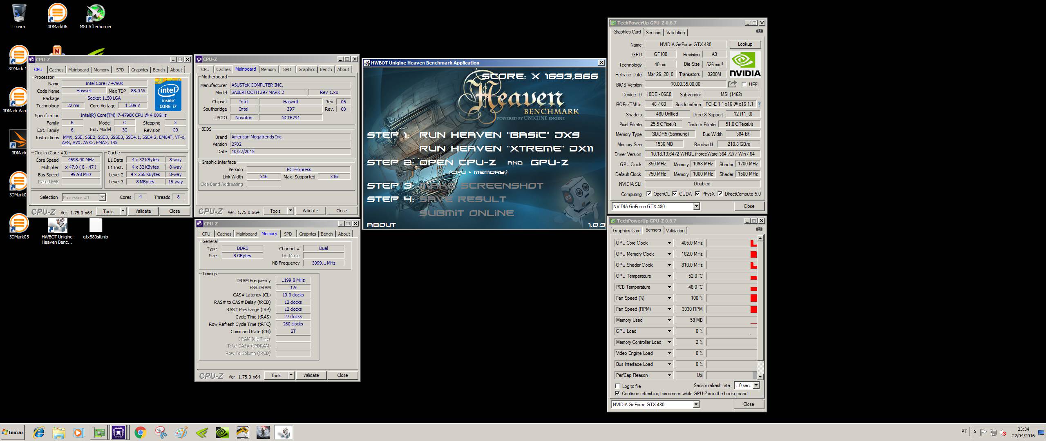Open Graphics Card tab in GPU-Z Sensors window
The image size is (1046, 441).
click(x=626, y=231)
